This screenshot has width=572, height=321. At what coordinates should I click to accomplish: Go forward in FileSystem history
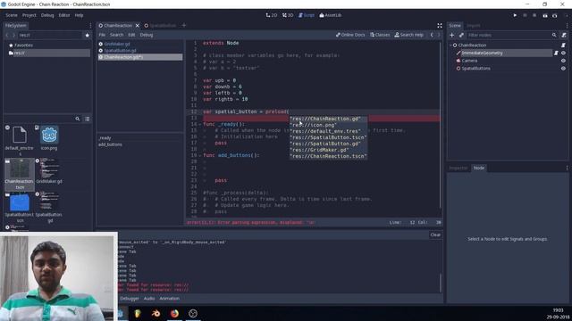[14, 36]
